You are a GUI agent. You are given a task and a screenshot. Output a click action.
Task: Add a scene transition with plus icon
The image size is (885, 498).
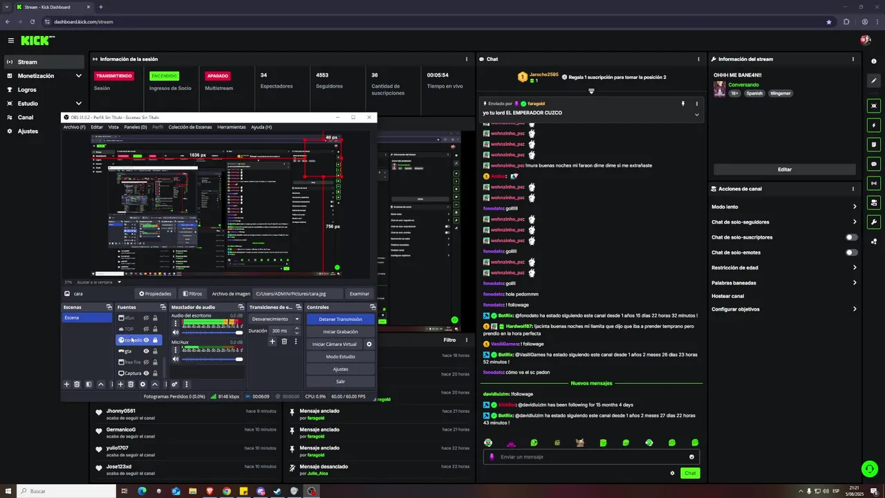[x=272, y=341]
